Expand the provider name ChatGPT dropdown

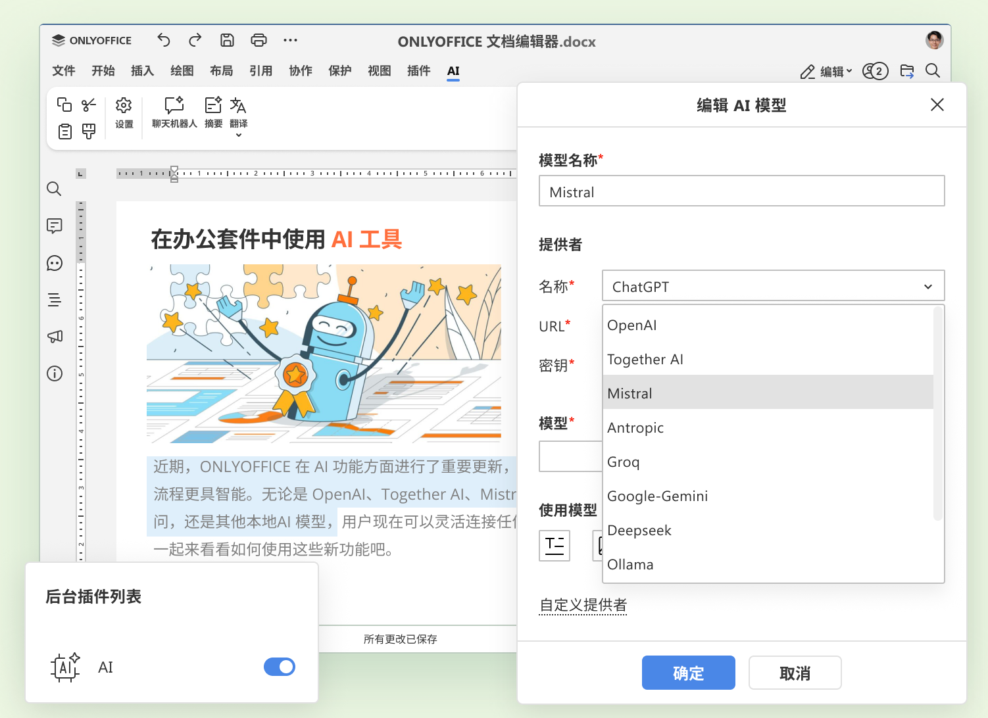point(773,287)
